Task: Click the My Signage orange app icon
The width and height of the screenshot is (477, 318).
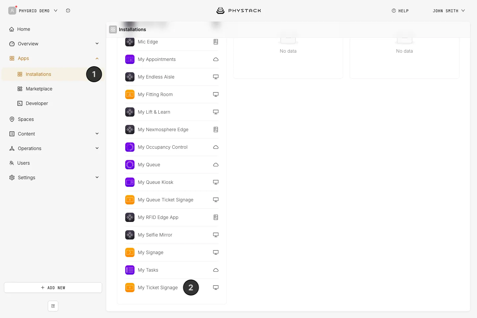Action: point(130,252)
